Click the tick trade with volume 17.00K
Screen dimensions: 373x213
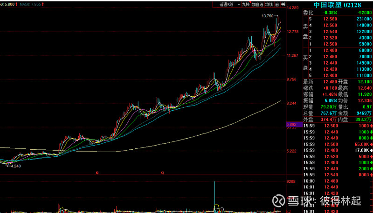coord(362,150)
